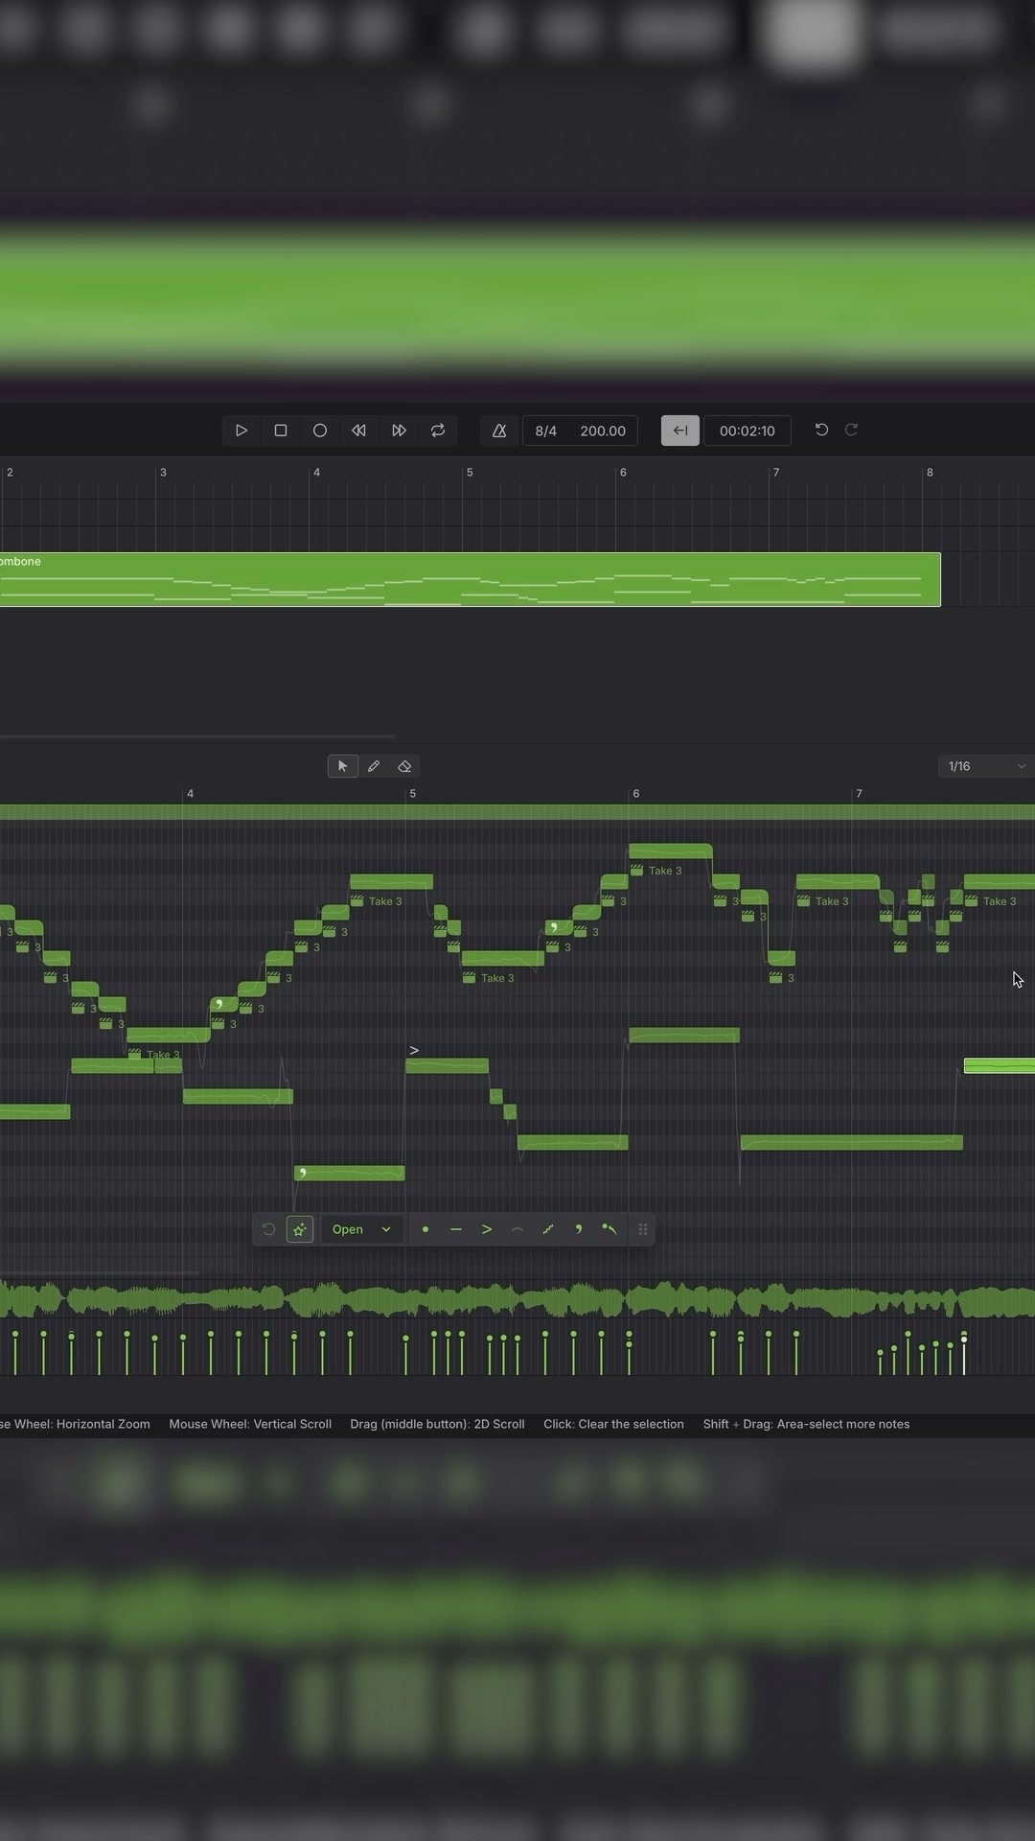This screenshot has width=1035, height=1841.
Task: Apply breath mark comma articulation
Action: pyautogui.click(x=579, y=1229)
